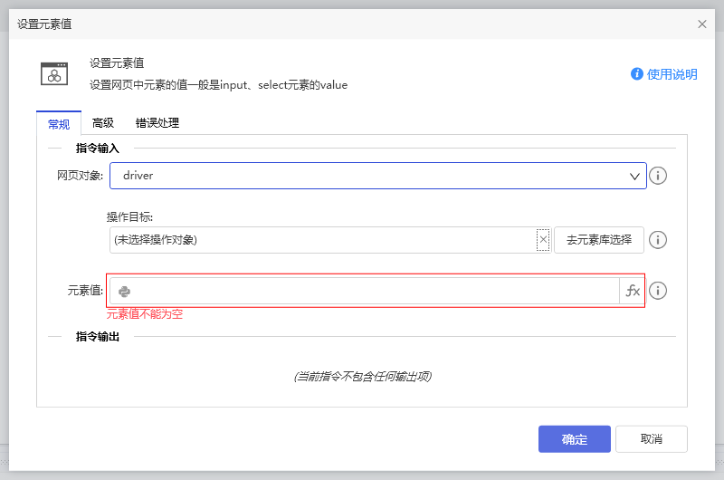Click the 取消 button
The width and height of the screenshot is (724, 480).
point(651,439)
